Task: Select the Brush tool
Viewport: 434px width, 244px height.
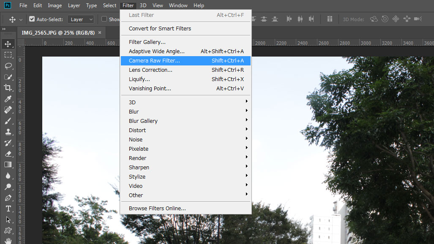Action: (8, 121)
